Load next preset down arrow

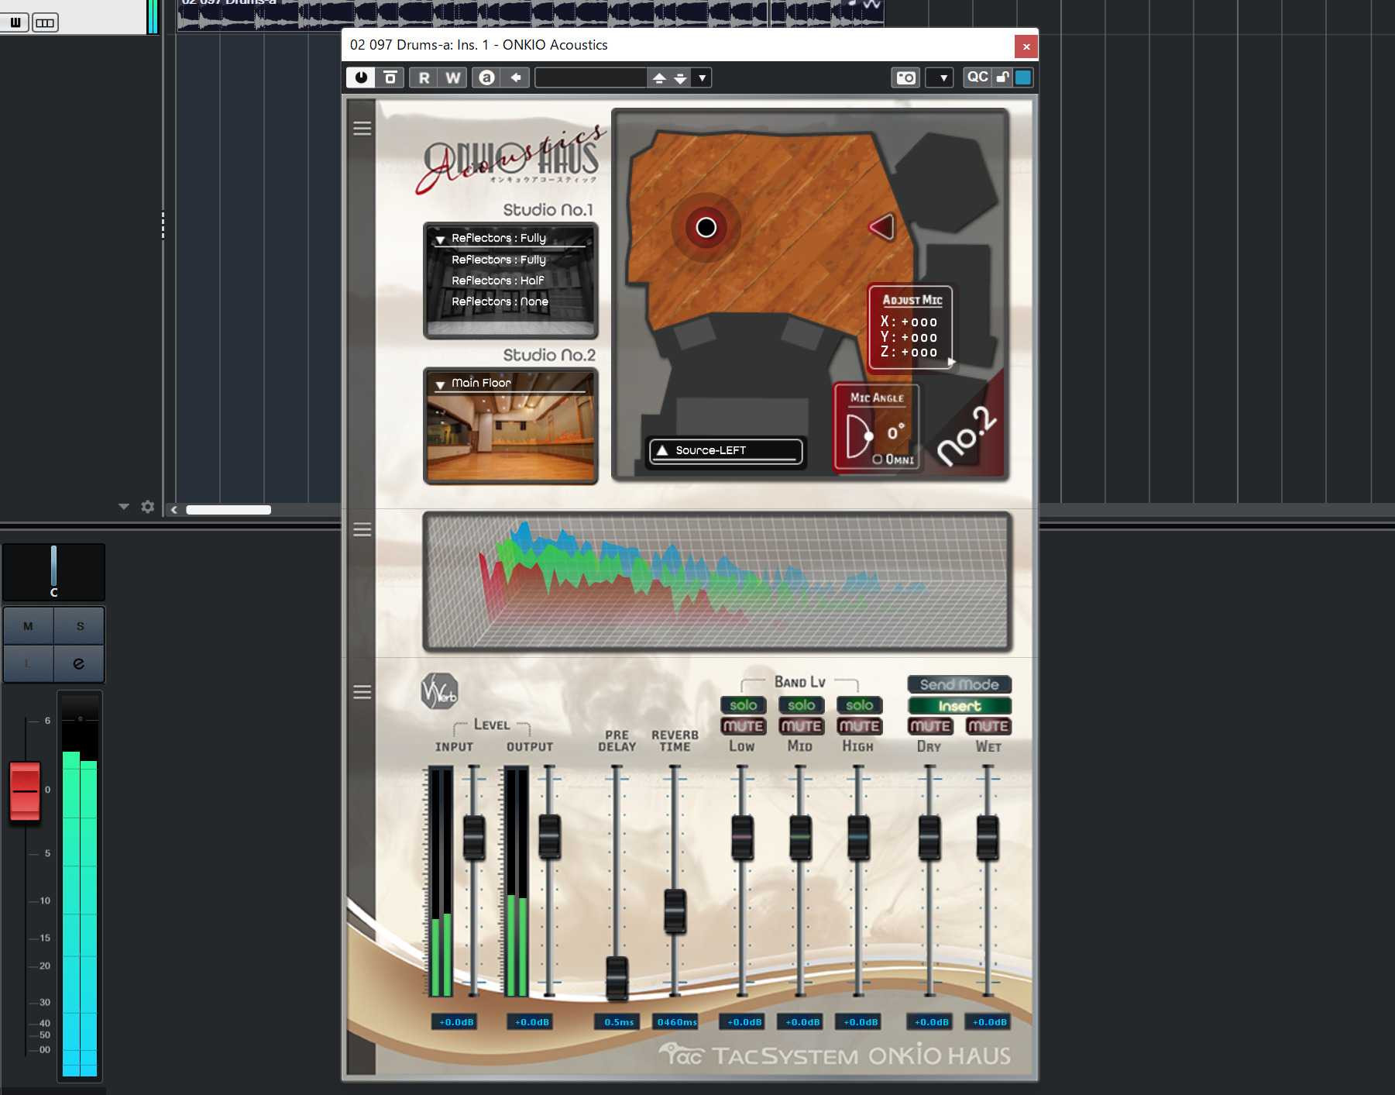click(x=680, y=77)
